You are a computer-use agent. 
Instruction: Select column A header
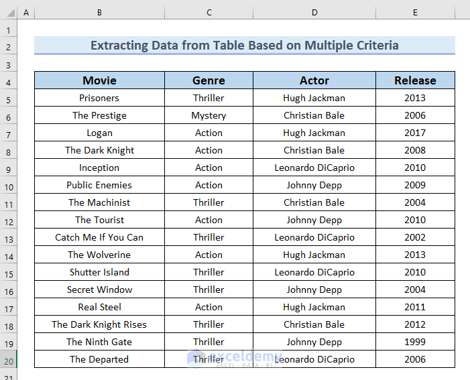tap(26, 13)
